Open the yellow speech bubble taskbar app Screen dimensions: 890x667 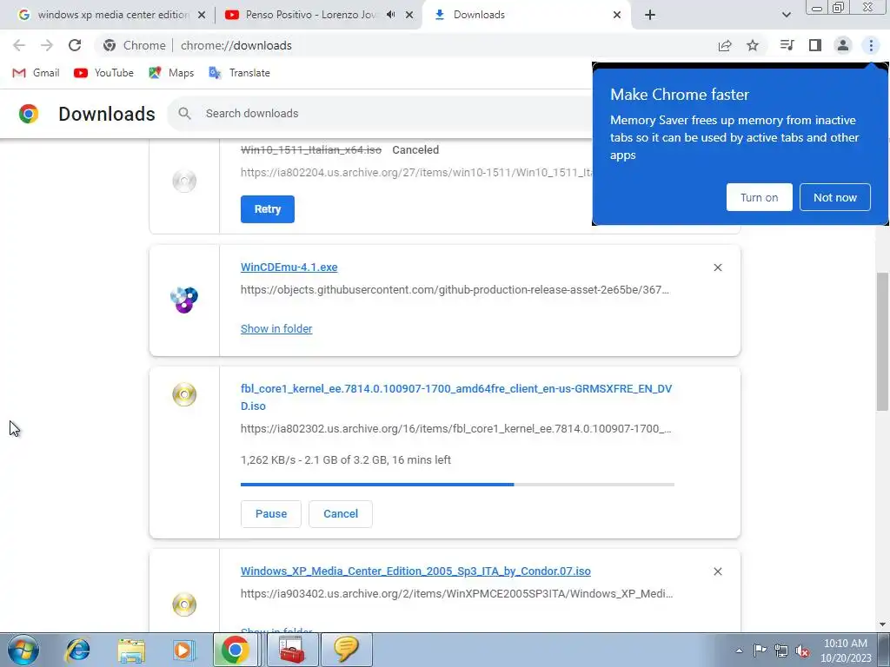click(346, 650)
